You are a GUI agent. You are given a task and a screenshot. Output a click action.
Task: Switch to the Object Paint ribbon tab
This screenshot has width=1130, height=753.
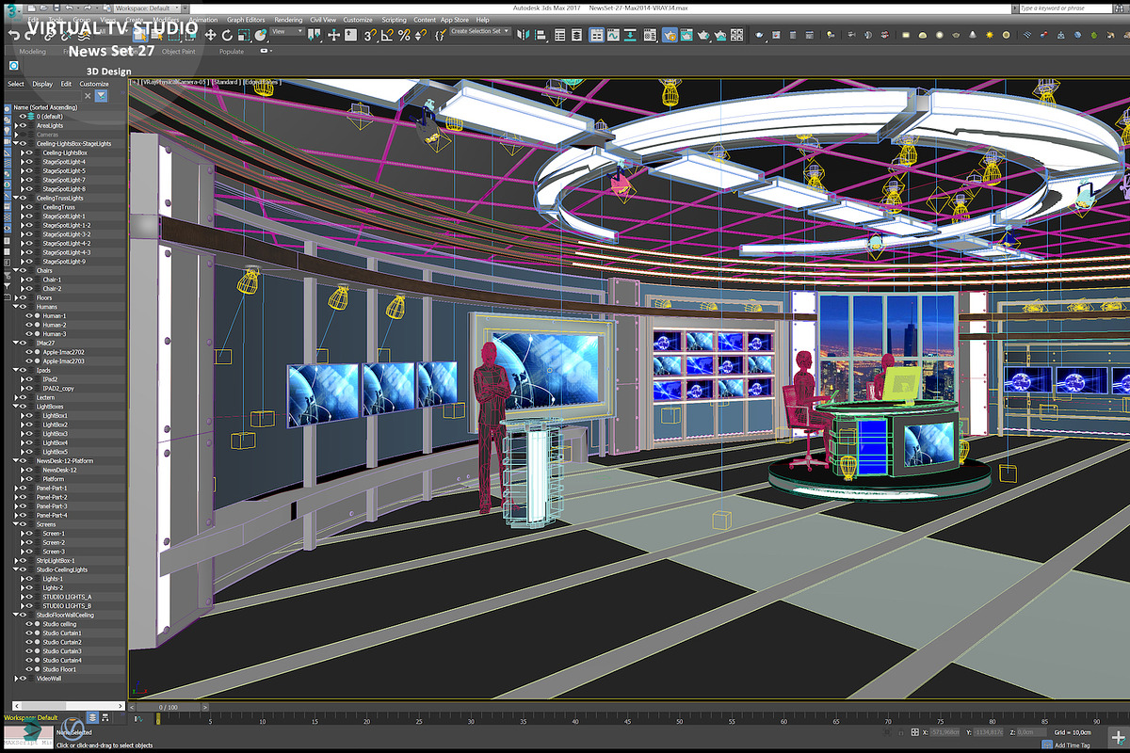point(178,52)
